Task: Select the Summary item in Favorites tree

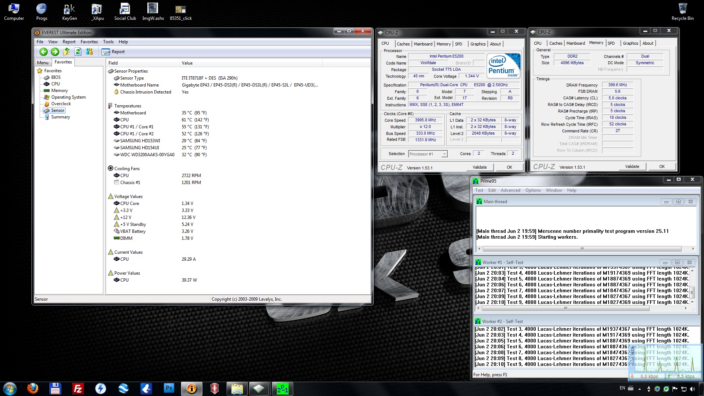Action: [x=60, y=117]
